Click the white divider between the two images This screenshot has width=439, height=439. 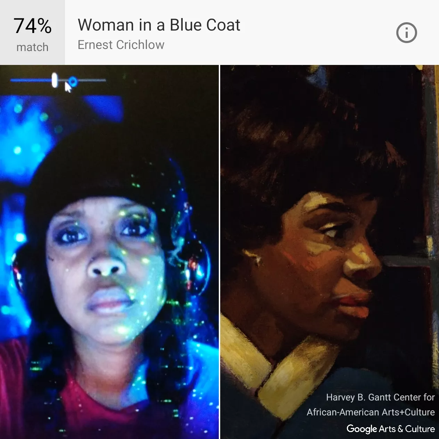pos(219,252)
